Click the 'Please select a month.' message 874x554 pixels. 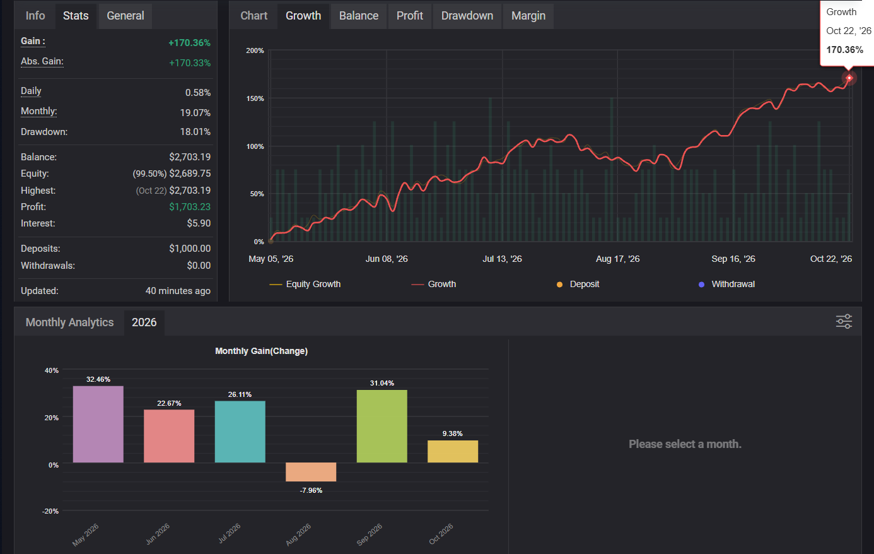click(x=685, y=444)
